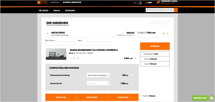
Task: Open BASE26 Bilinredning product title
Action: click(94, 50)
